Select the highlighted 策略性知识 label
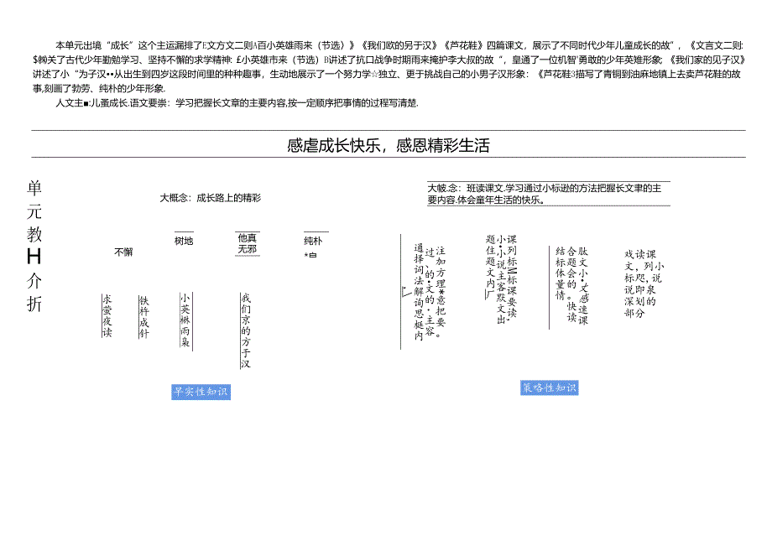The height and width of the screenshot is (546, 772). coord(548,387)
